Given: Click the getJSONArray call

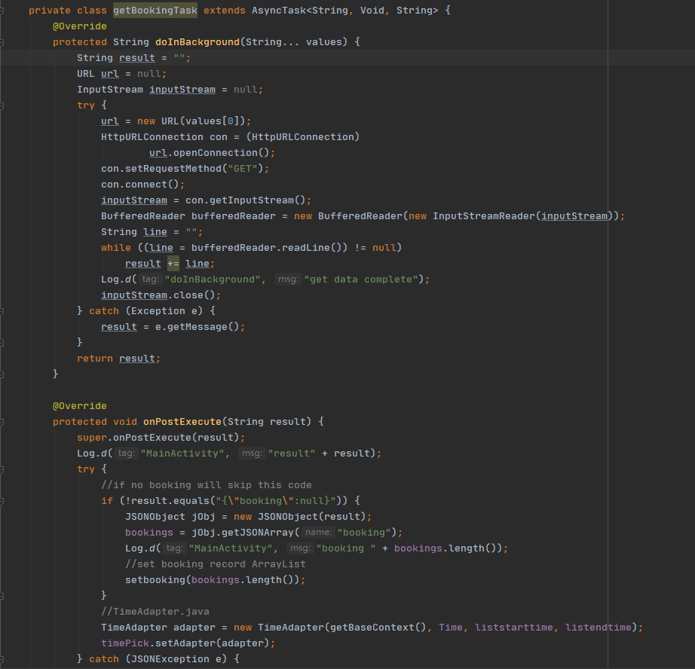Looking at the screenshot, I should click(258, 533).
